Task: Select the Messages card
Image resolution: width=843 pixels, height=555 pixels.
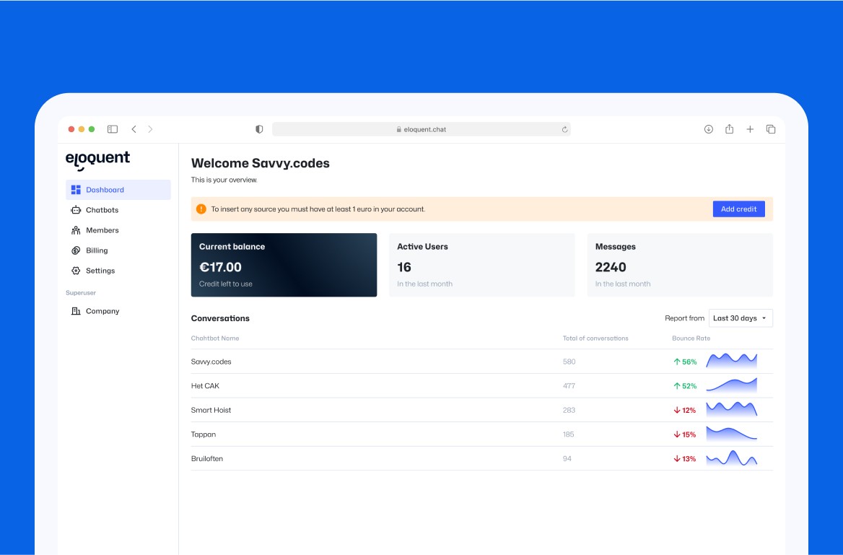Action: (x=680, y=265)
